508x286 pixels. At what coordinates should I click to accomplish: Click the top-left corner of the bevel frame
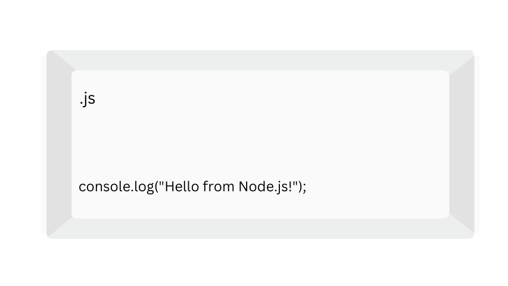coord(51,55)
